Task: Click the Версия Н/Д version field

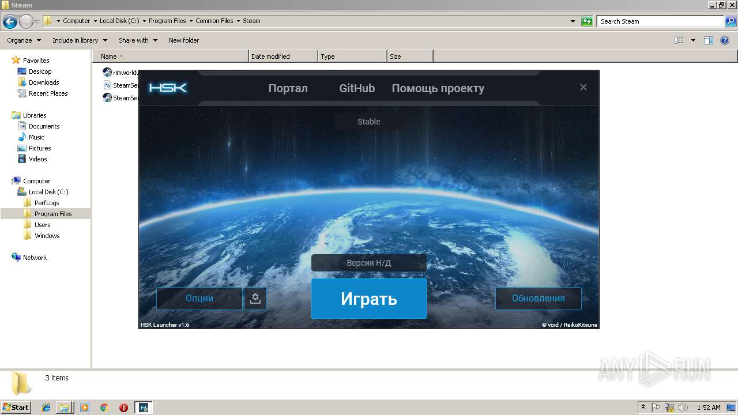Action: [369, 263]
